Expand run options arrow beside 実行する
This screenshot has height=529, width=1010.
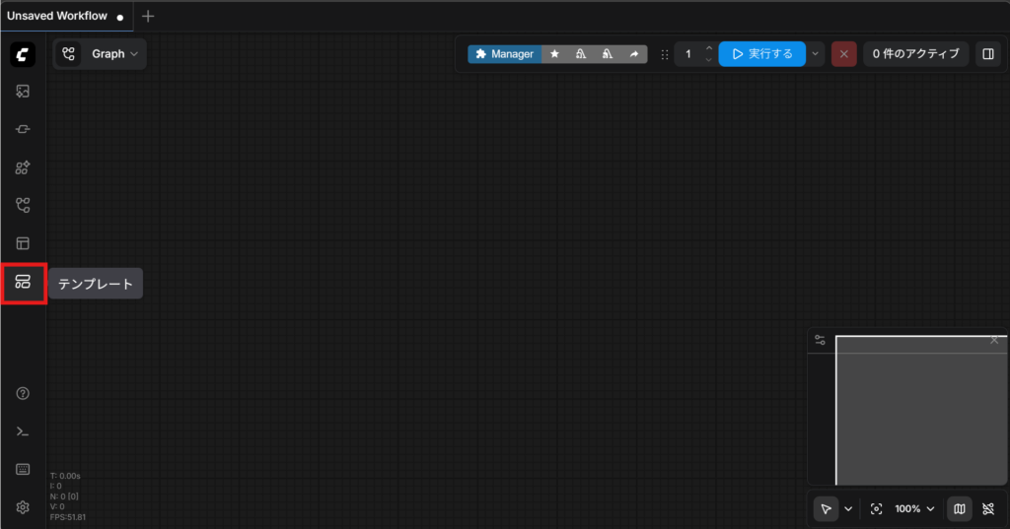pos(816,54)
